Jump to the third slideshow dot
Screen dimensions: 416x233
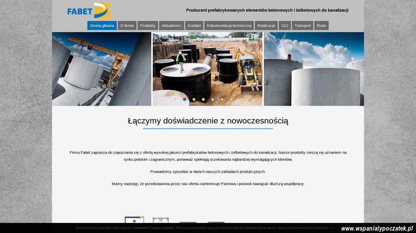(203, 99)
